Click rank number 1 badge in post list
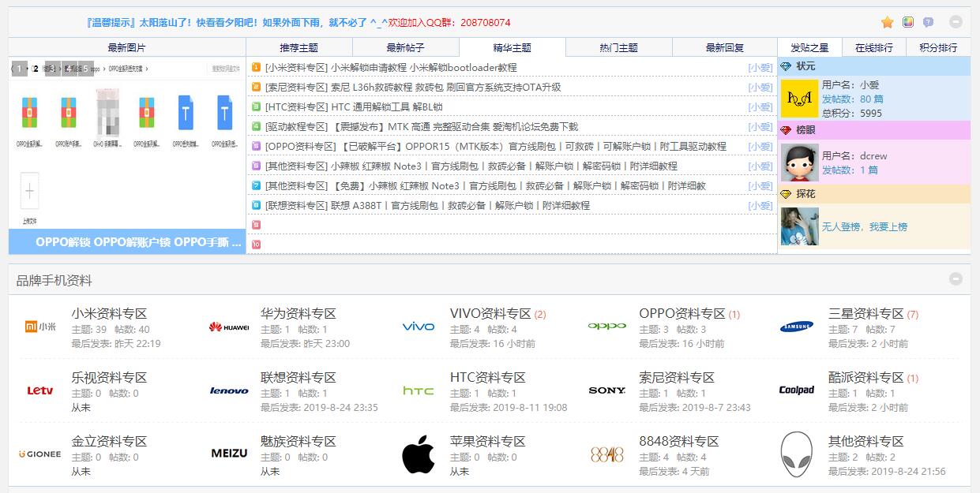The image size is (980, 493). (x=256, y=67)
